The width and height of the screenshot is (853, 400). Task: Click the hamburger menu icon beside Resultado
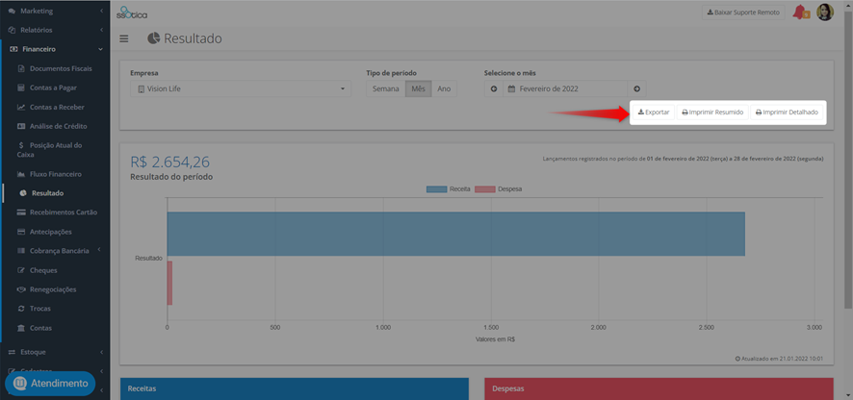tap(124, 38)
